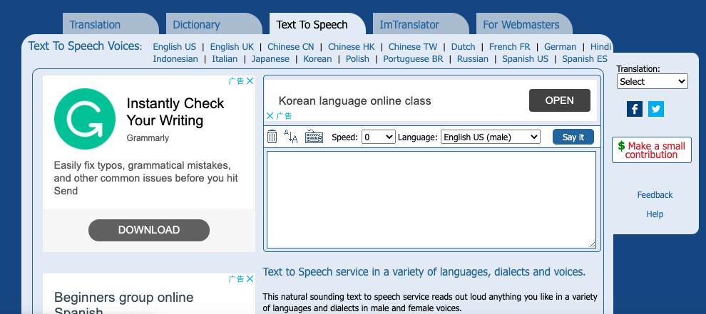
Task: Choose Indonesian voice link
Action: pyautogui.click(x=175, y=59)
